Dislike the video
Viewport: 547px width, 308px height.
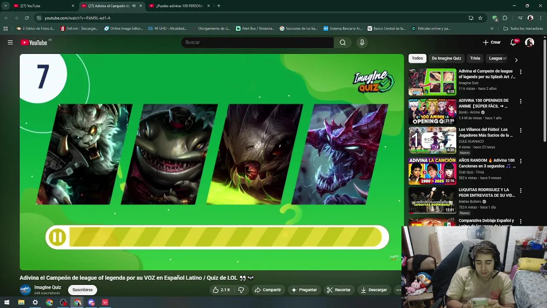[241, 290]
